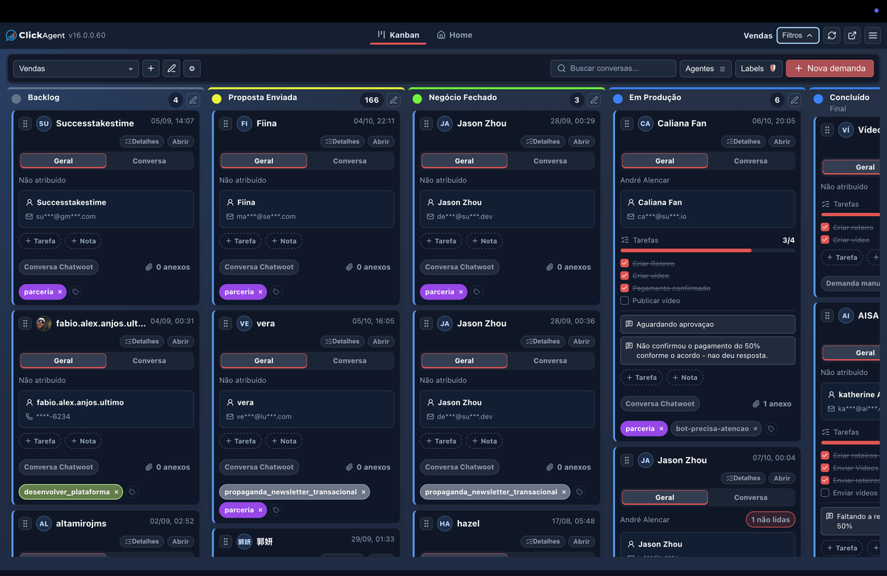Uncheck the Pagamento confirmado task
This screenshot has height=576, width=887.
coord(625,288)
